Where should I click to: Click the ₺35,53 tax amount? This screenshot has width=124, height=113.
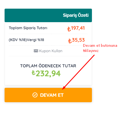(76, 40)
